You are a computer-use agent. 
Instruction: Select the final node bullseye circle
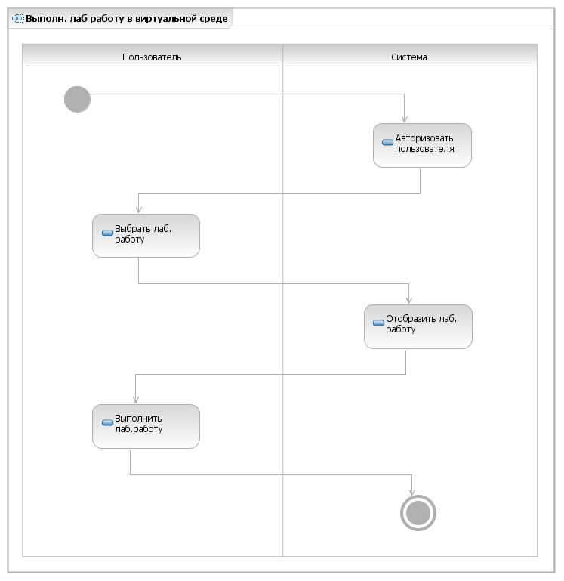tap(418, 513)
